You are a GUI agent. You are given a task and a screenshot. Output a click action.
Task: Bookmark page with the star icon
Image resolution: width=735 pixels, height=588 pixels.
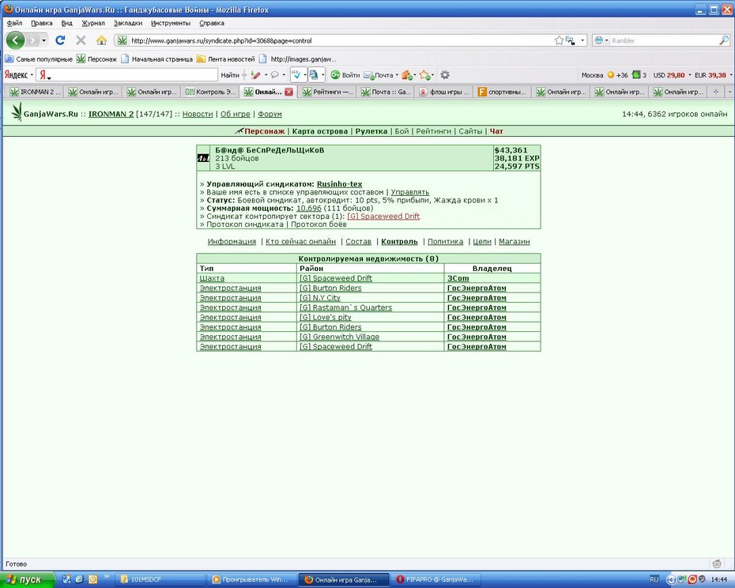pyautogui.click(x=559, y=41)
